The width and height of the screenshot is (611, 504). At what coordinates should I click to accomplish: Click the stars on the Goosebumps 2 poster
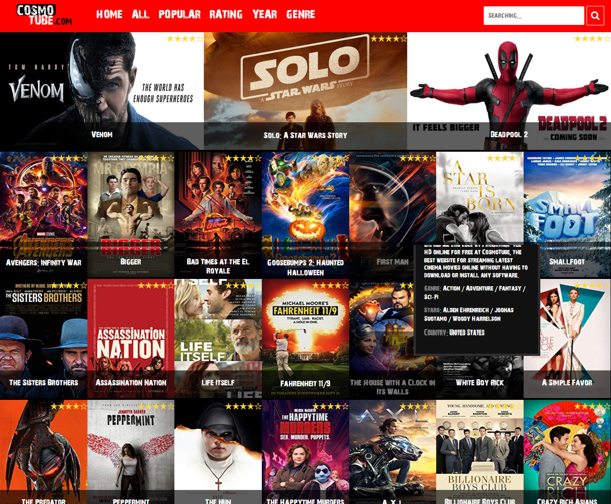(331, 158)
